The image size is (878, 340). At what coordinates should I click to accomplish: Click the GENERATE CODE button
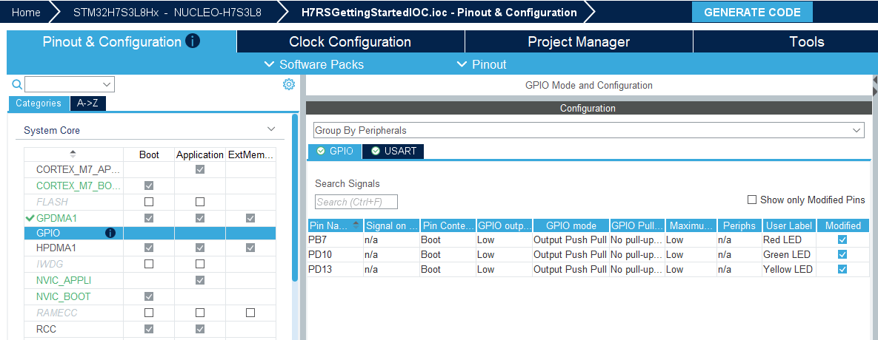[x=752, y=13]
